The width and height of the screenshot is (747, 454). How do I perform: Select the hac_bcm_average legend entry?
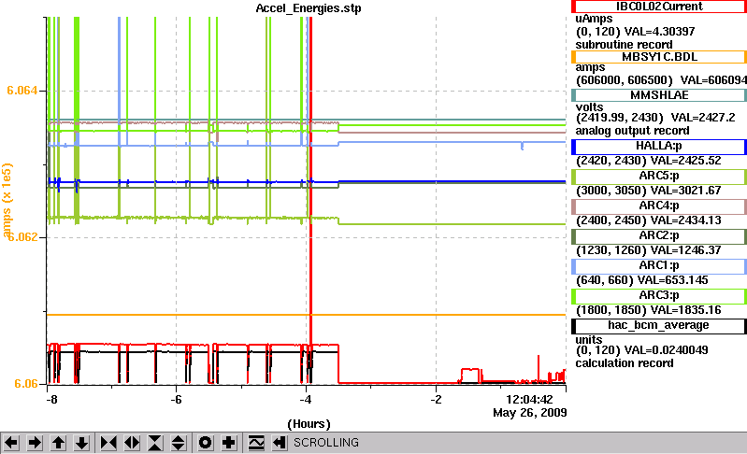[x=659, y=325]
